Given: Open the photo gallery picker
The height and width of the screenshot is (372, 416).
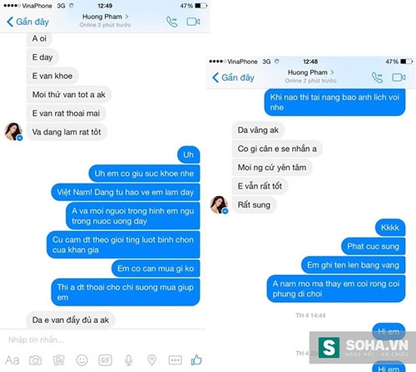Looking at the screenshot, I should click(x=59, y=360).
